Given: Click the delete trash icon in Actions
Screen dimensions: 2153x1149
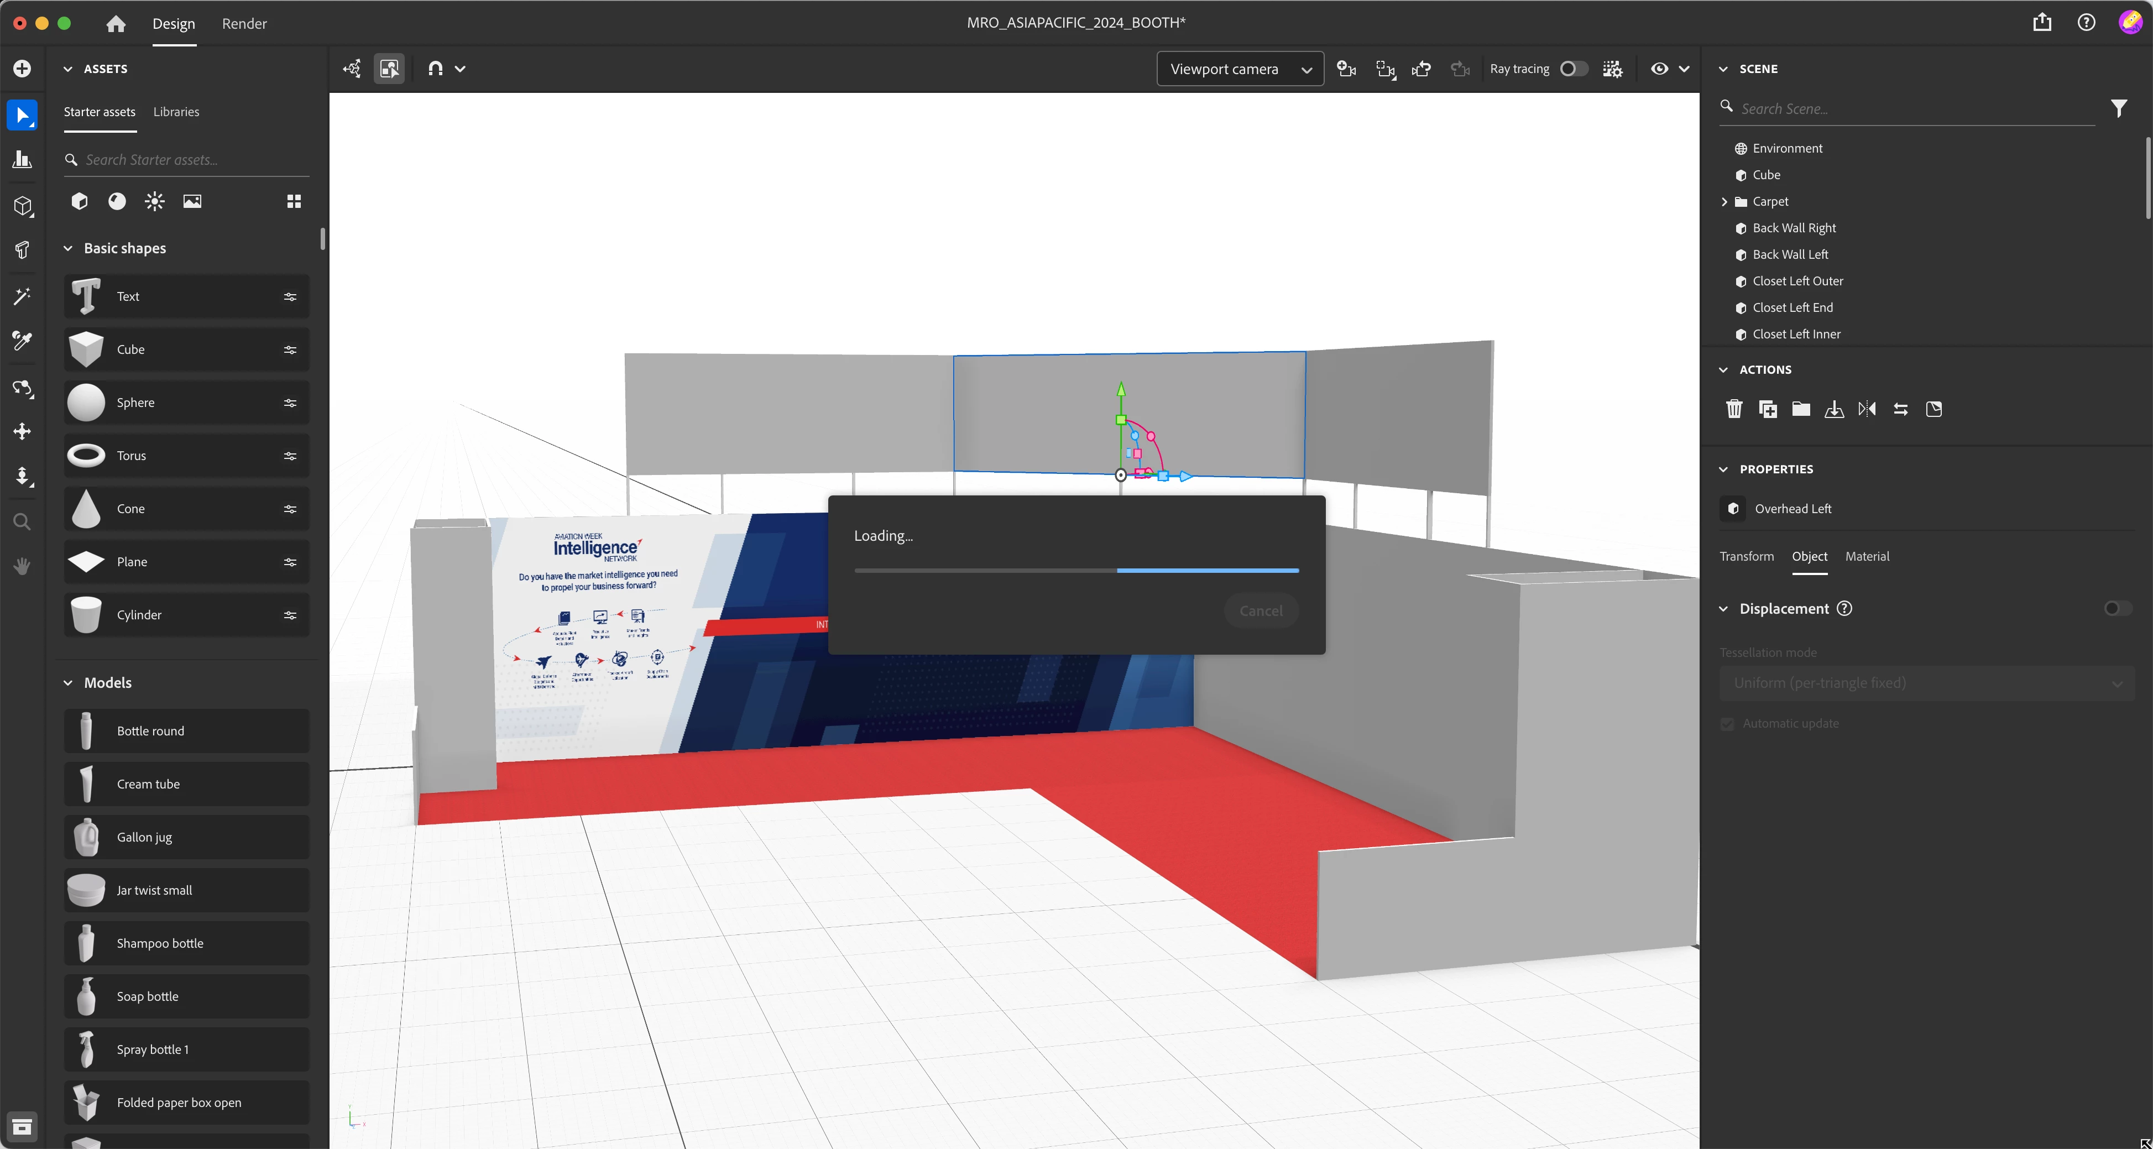Looking at the screenshot, I should click(1734, 409).
